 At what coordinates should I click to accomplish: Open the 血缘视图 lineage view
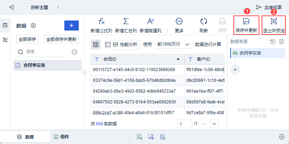point(269,7)
